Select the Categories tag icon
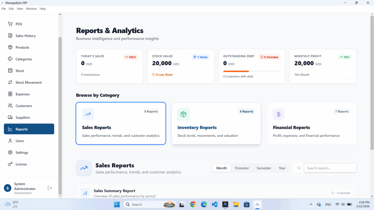Viewport: 374px width, 210px height. coord(10,59)
